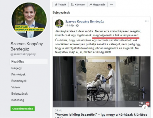The width and height of the screenshot is (153, 118).
Task: Open the Közösség section
Action: coord(18,100)
